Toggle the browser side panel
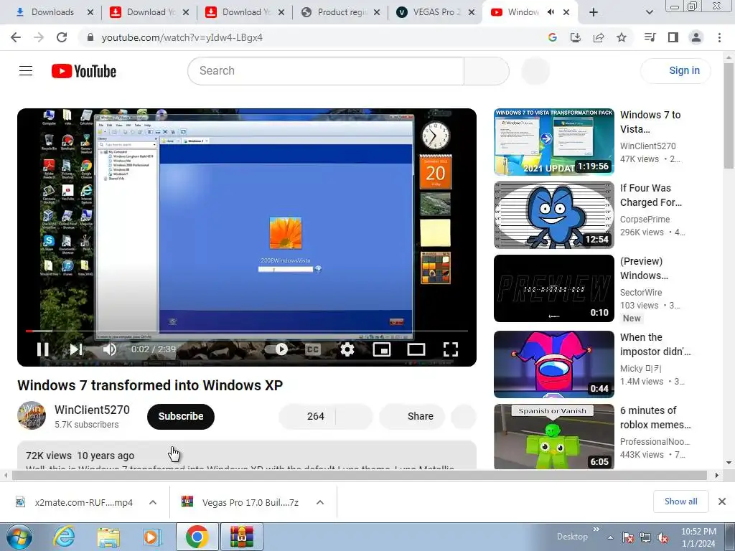 point(673,37)
